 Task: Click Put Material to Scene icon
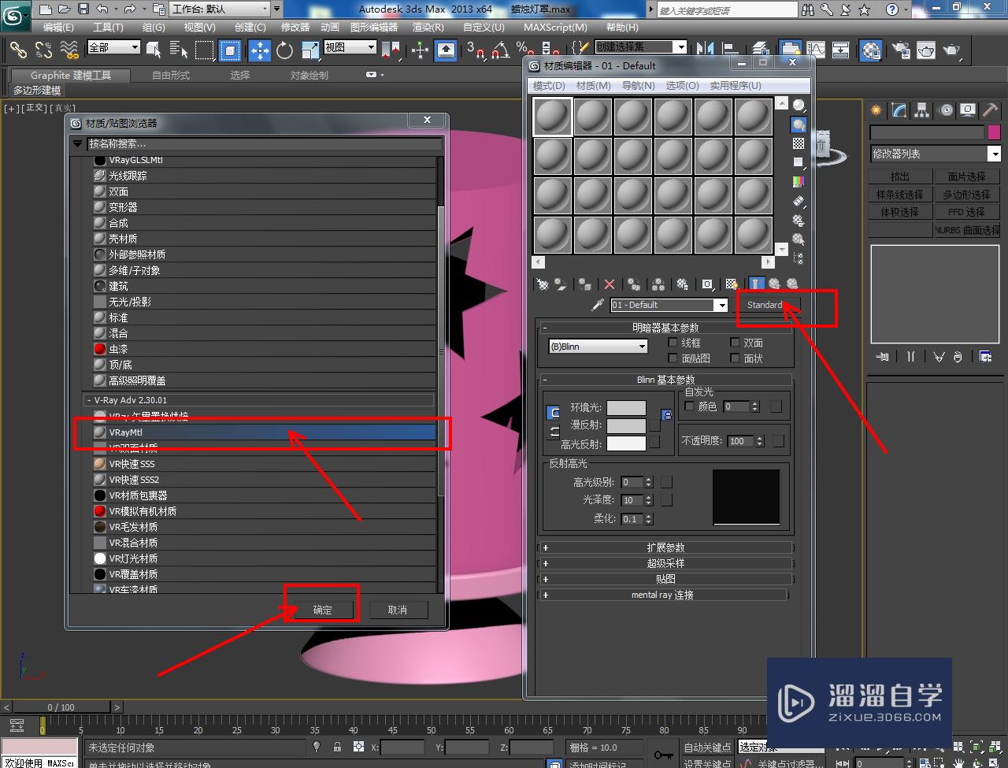(561, 284)
